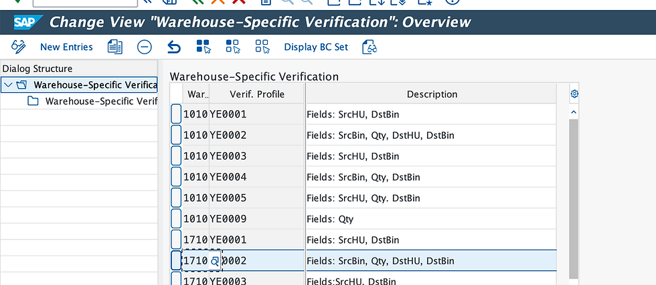The height and width of the screenshot is (285, 656).
Task: Click the open-folder icon of the top tree node
Action: [21, 85]
